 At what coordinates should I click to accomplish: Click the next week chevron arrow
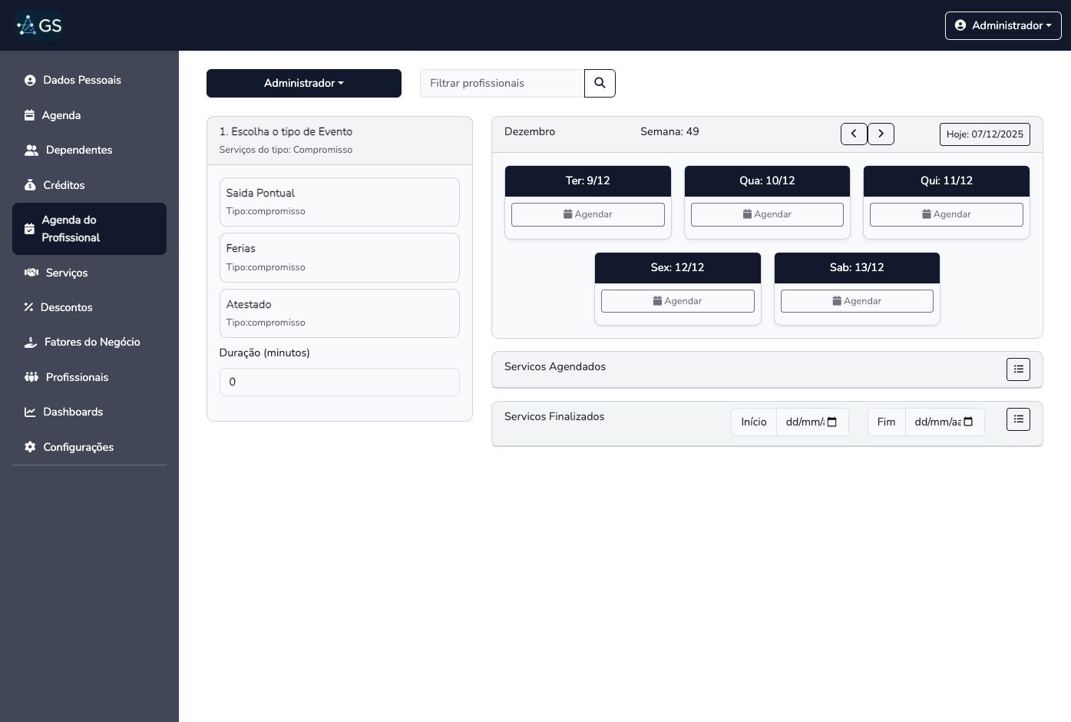(881, 134)
